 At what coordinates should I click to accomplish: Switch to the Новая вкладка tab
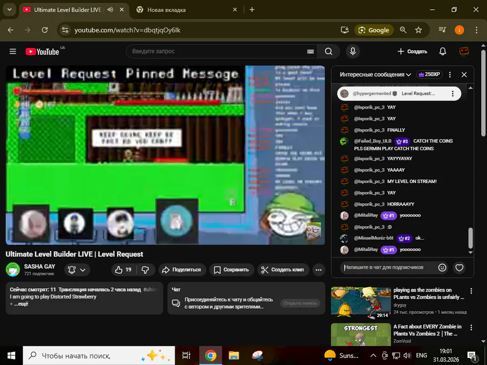[x=186, y=10]
